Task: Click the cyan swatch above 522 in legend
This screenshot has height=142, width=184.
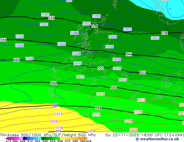Action: [x=39, y=138]
